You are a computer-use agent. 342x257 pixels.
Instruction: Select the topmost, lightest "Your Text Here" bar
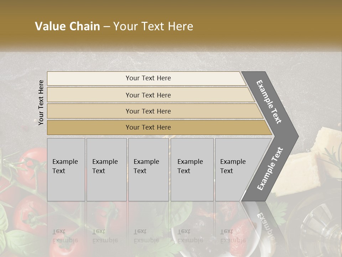pos(148,78)
